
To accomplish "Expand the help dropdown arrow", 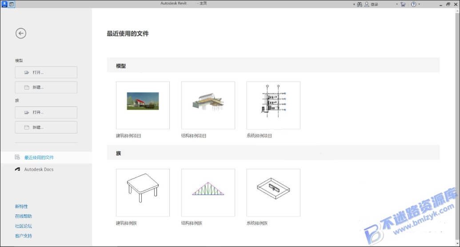I will coord(419,4).
